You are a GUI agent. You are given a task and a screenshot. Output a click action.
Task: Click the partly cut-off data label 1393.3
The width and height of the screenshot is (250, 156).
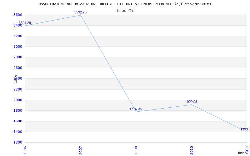(x=245, y=129)
